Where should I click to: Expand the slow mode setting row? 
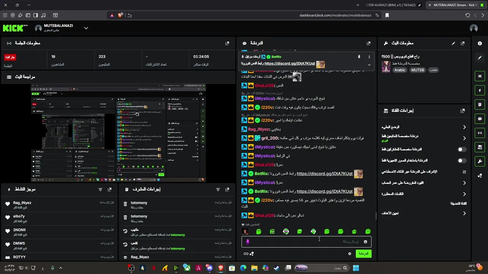pos(424,127)
